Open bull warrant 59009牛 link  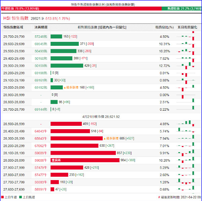(x=41, y=153)
